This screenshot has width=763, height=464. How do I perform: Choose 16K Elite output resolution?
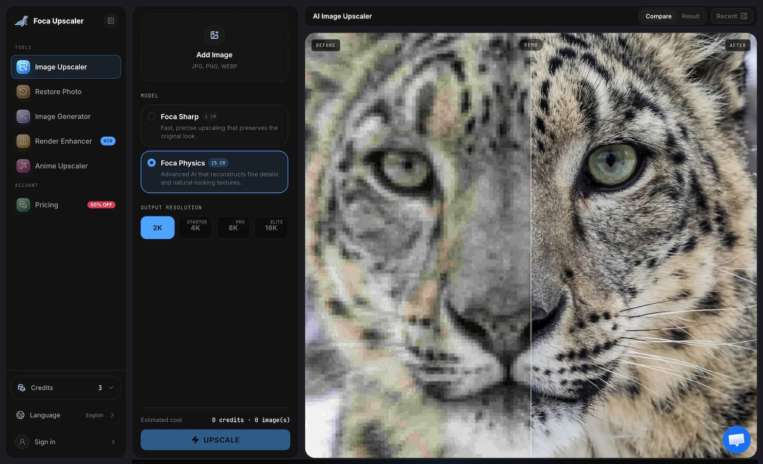271,227
